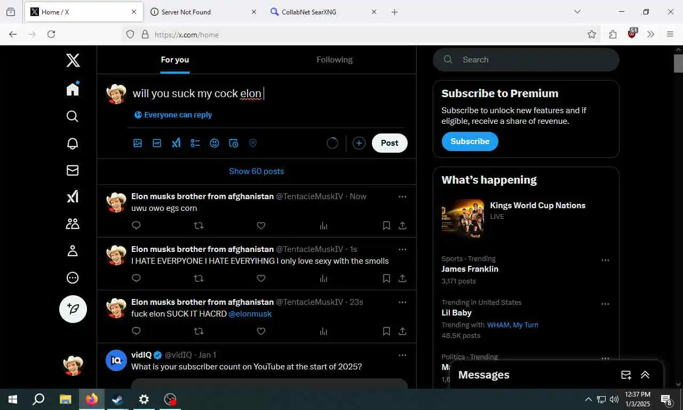
Task: Switch to the For you tab
Action: click(x=175, y=60)
